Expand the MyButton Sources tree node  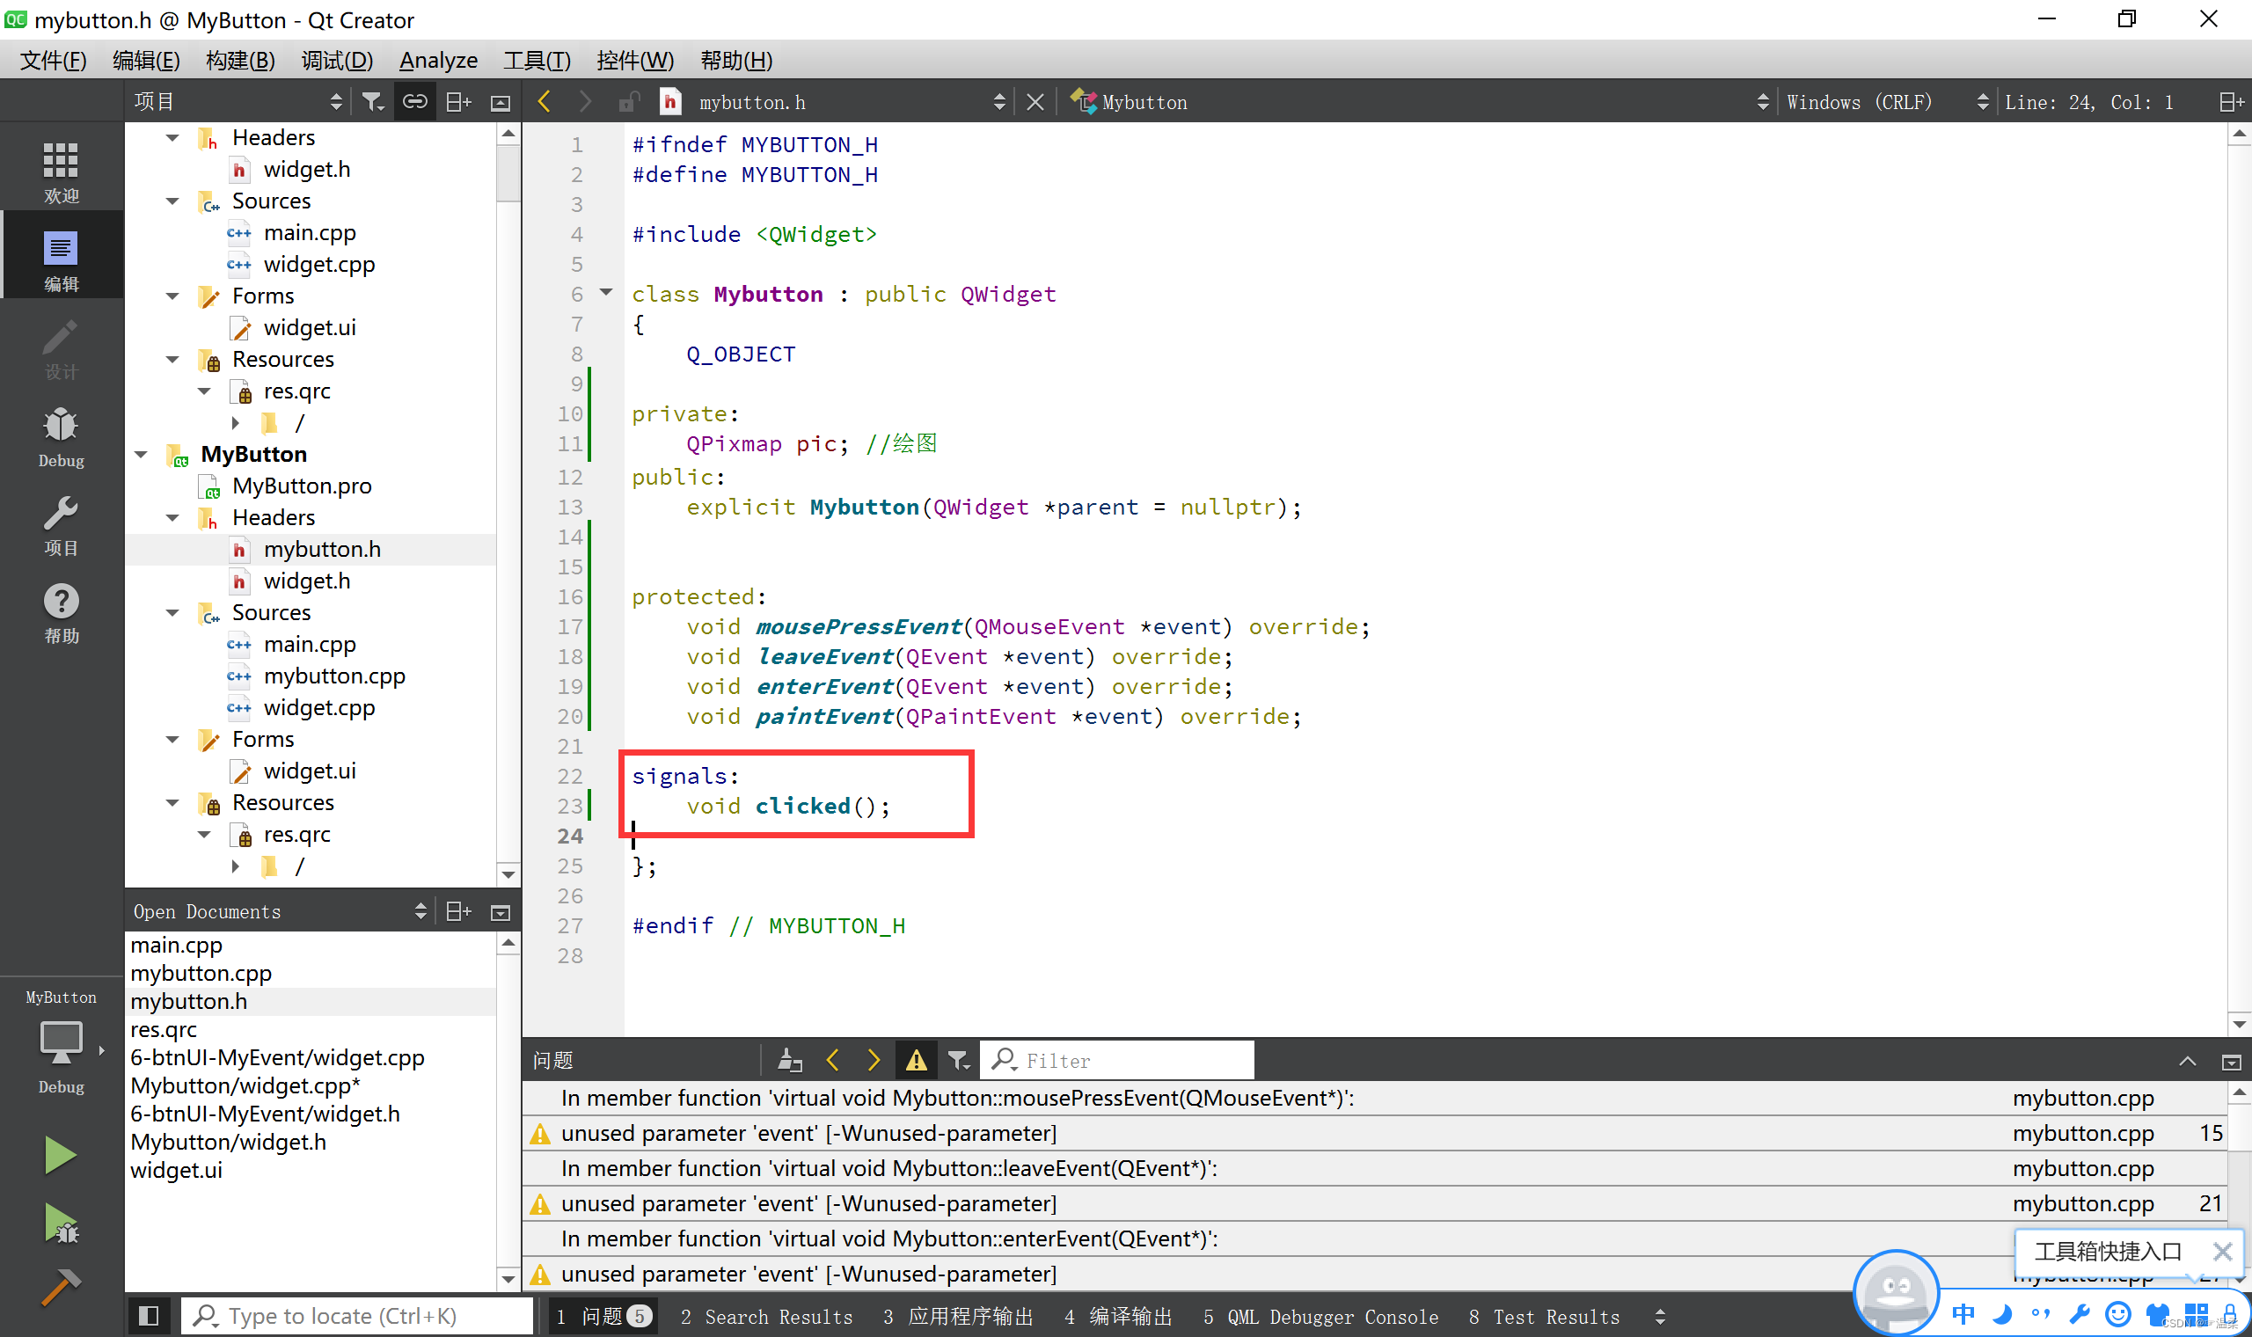click(173, 613)
